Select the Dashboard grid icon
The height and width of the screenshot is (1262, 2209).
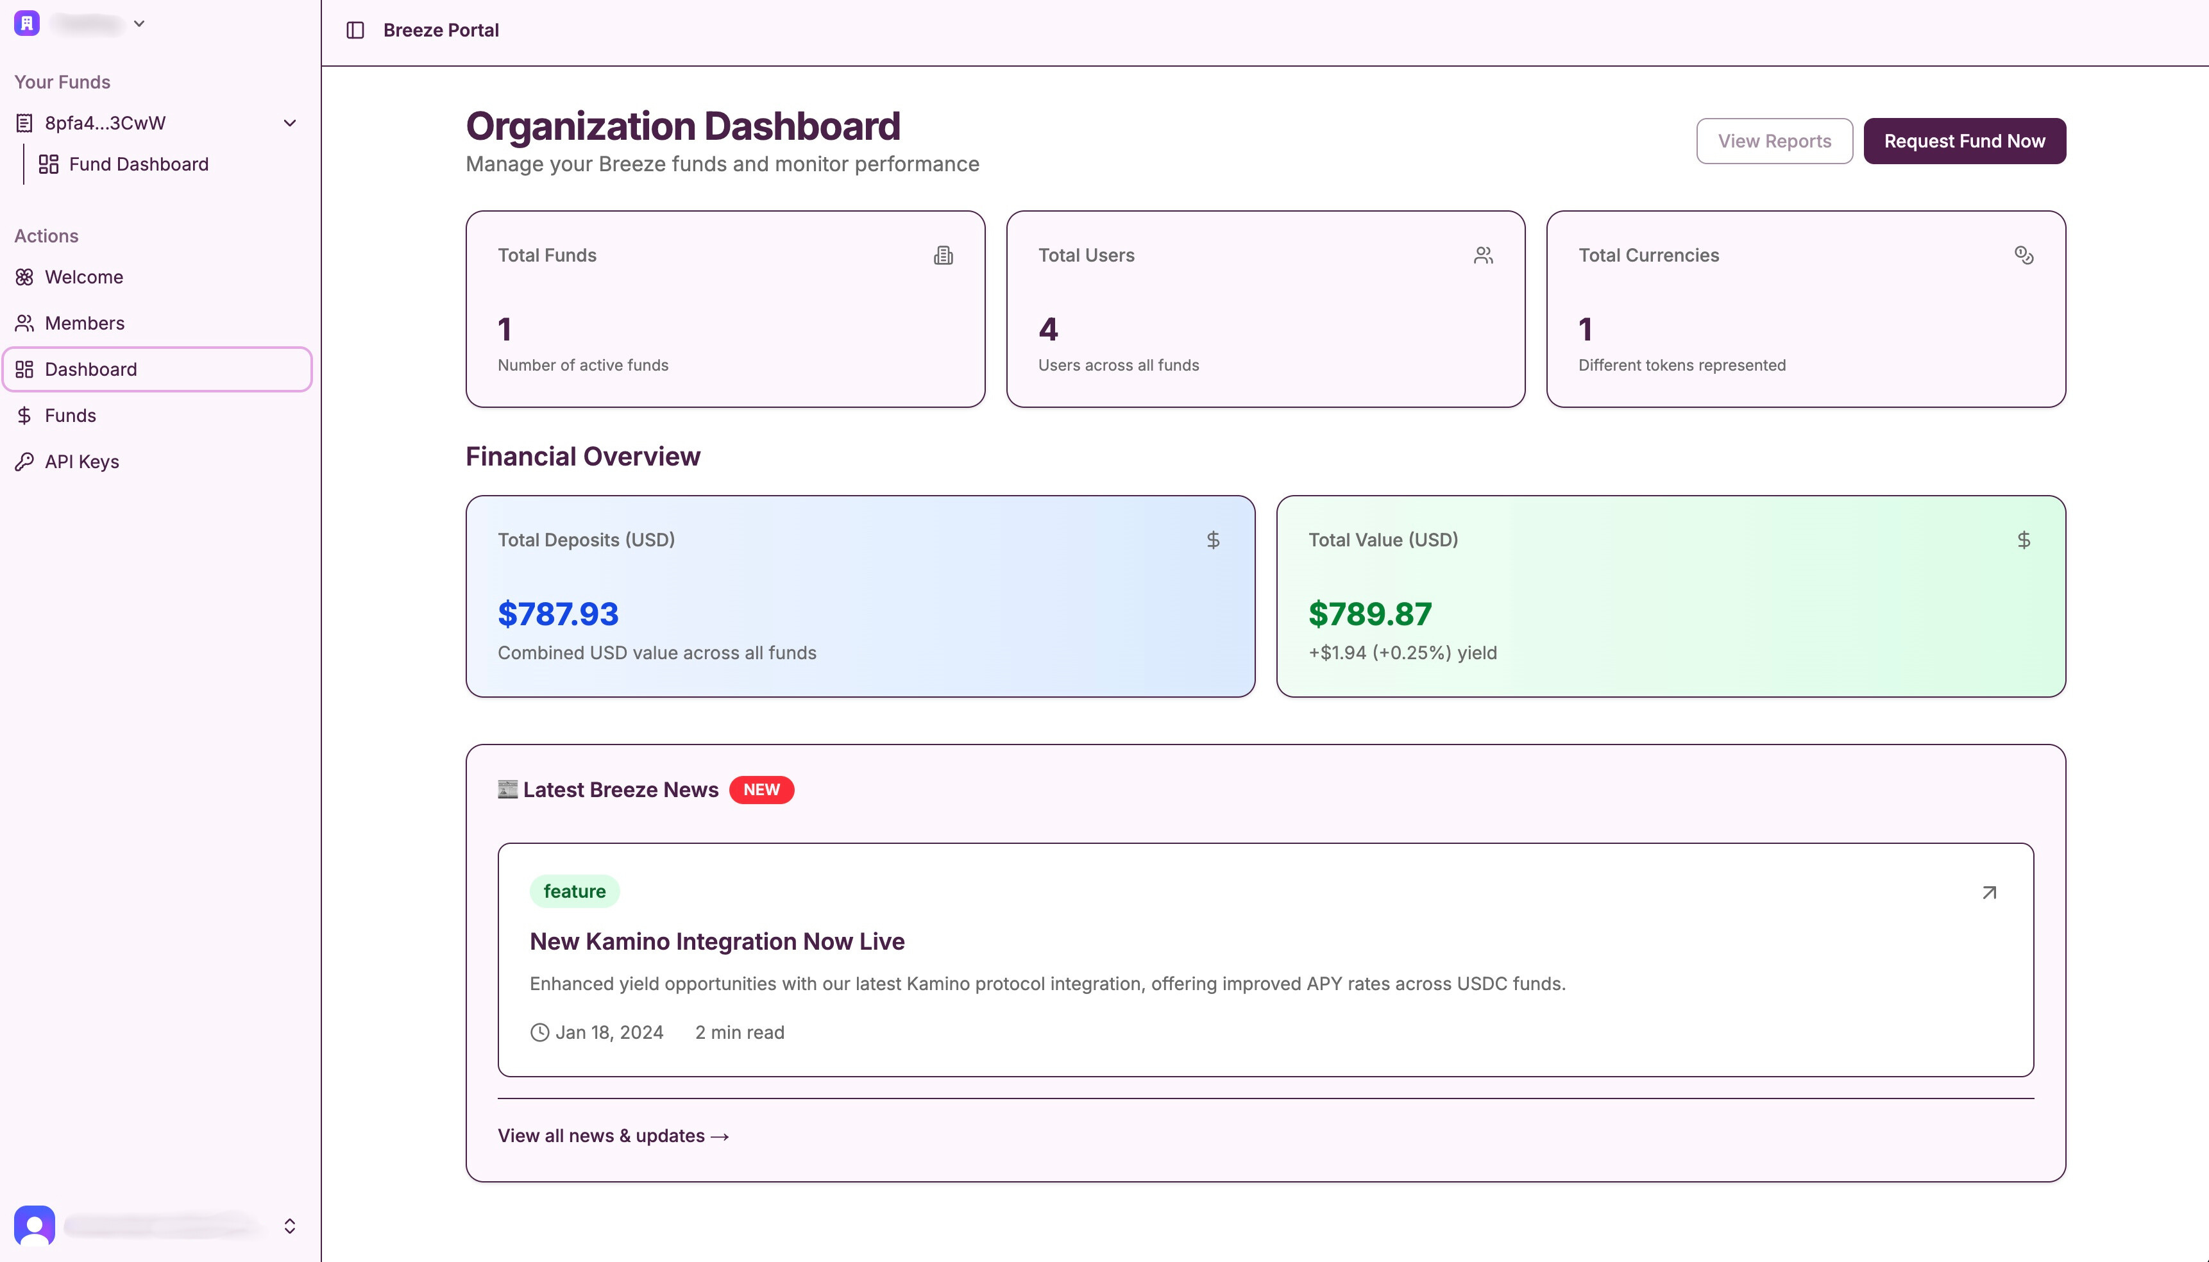[x=24, y=369]
